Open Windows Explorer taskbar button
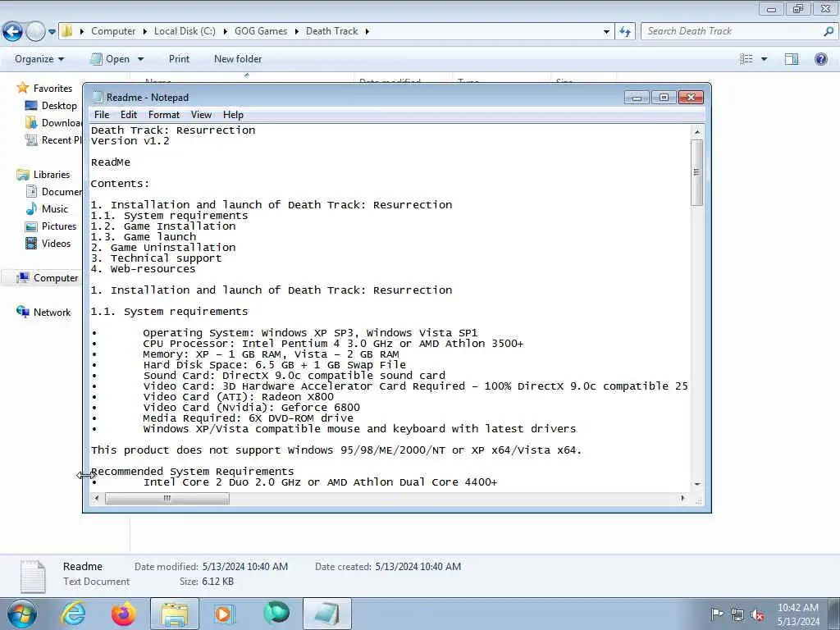840x630 pixels. pos(175,614)
